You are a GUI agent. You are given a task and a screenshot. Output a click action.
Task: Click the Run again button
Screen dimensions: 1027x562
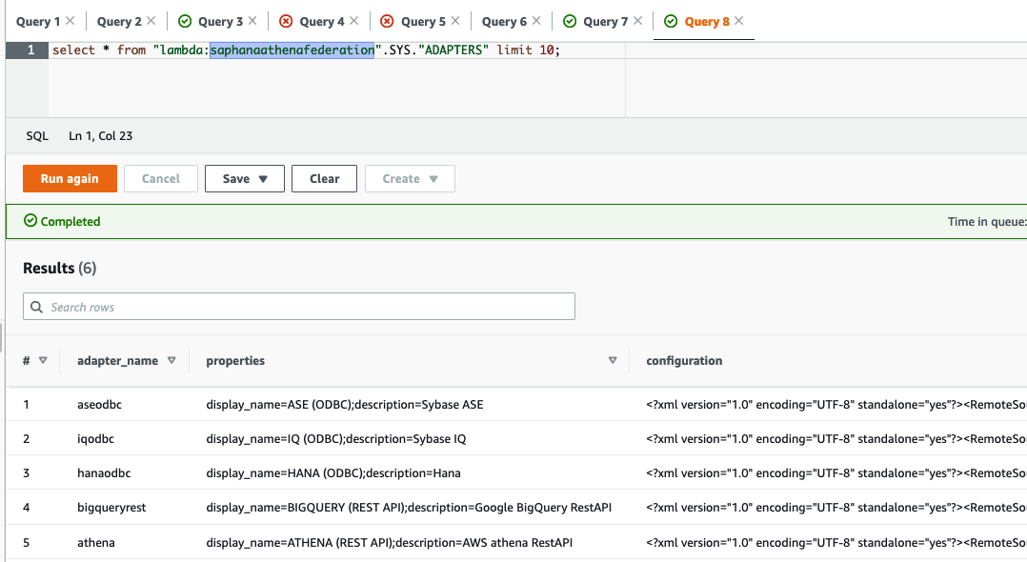click(x=70, y=178)
